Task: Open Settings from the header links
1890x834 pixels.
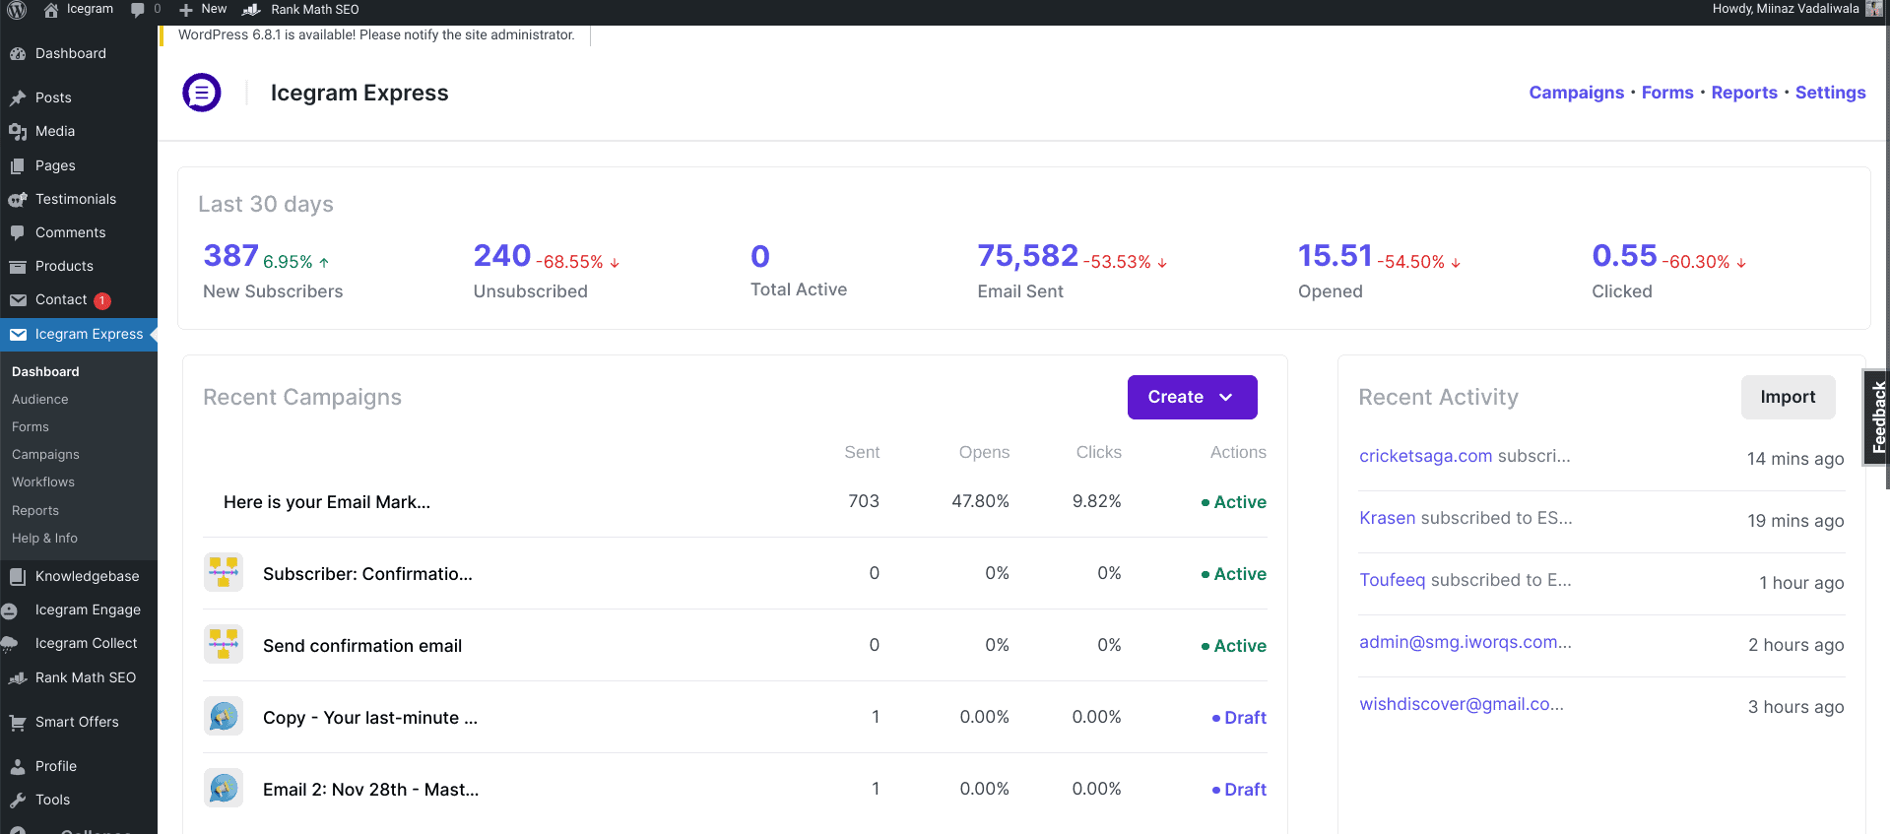Action: click(x=1830, y=93)
